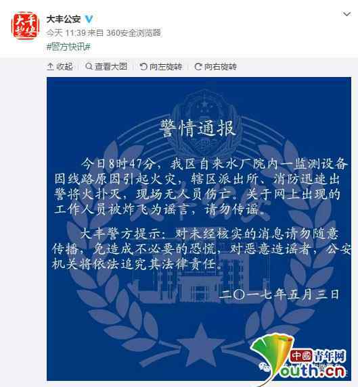Click the rotate-left arrow icon
This screenshot has width=358, height=387.
pos(143,66)
